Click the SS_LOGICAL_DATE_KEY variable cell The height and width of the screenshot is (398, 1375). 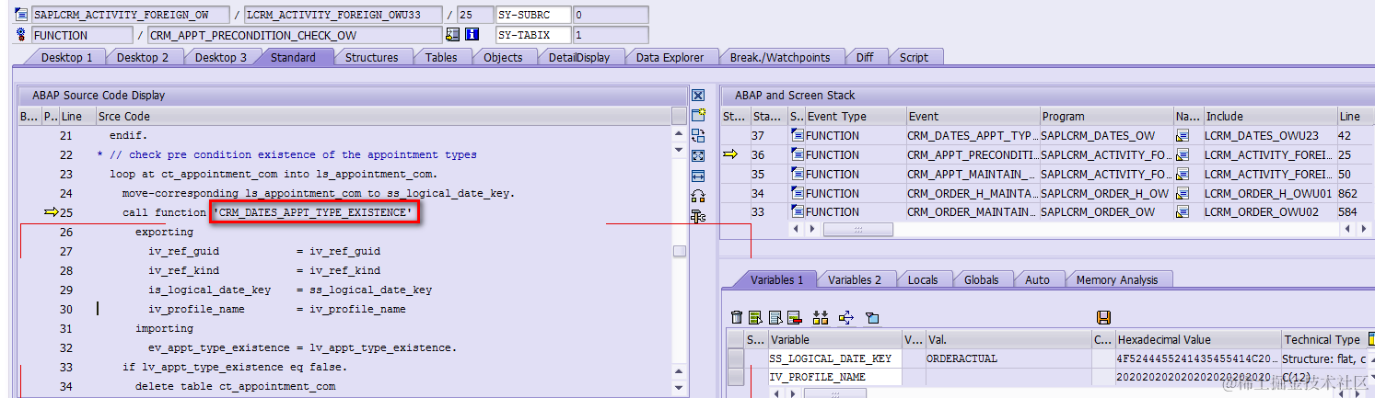point(835,358)
